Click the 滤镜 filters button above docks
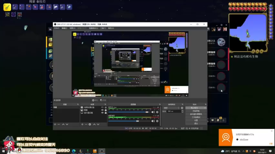Viewport: 275px width, 154px height. click(x=103, y=100)
